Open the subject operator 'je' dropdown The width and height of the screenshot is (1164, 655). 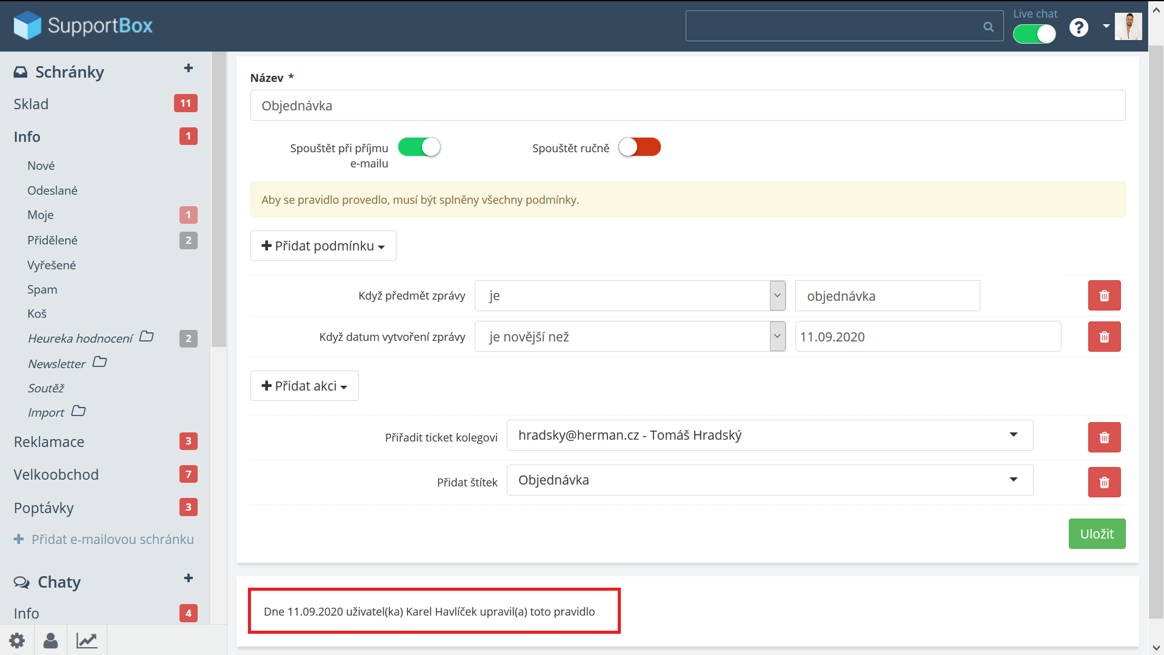630,295
